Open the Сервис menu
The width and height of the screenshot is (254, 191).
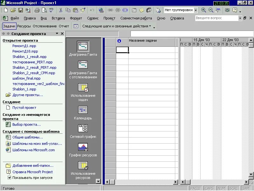click(x=93, y=18)
